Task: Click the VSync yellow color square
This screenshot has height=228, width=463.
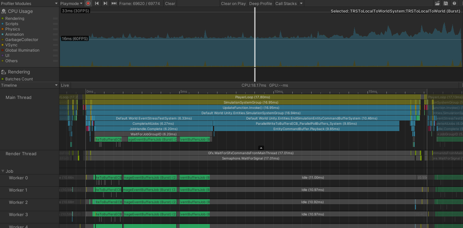Action: click(3, 45)
